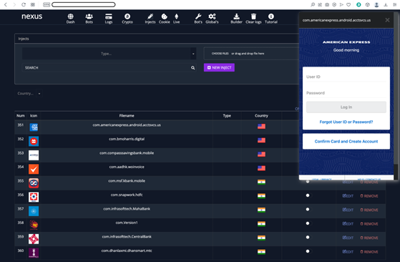The image size is (400, 262).
Task: Open the browser profile avatar icon
Action: point(376,4)
